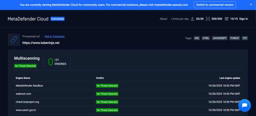
Task: Select the THREAT tag
Action: [x=235, y=38]
